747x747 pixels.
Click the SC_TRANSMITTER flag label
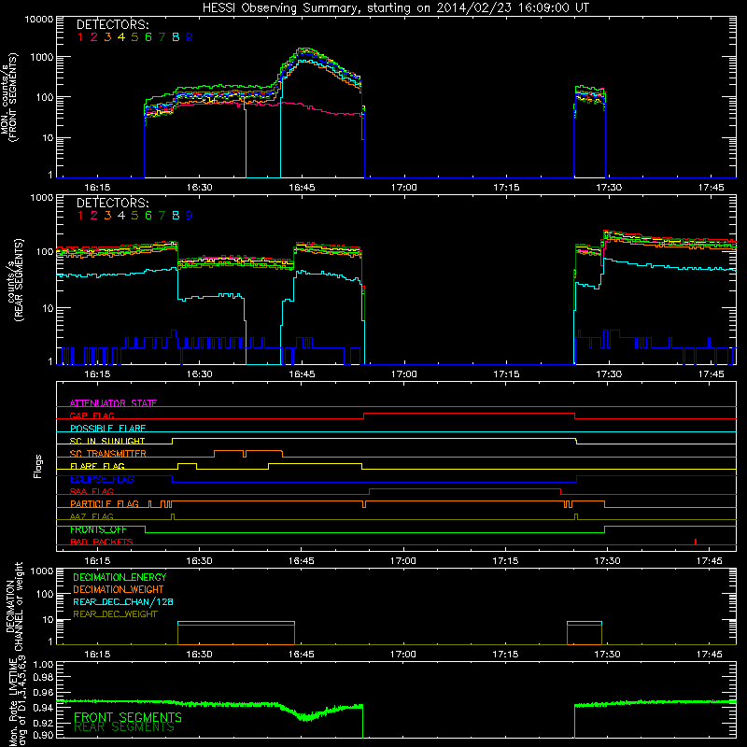pos(108,454)
